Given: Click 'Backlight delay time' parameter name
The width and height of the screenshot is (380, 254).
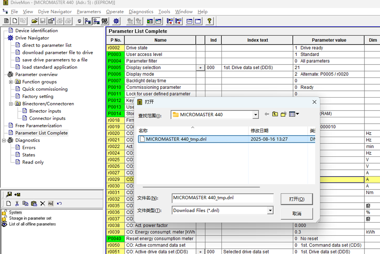Looking at the screenshot, I should (x=146, y=80).
